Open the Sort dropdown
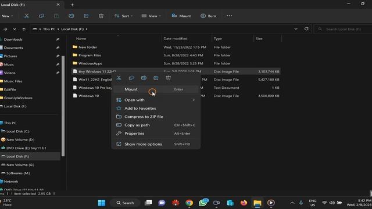 click(123, 16)
